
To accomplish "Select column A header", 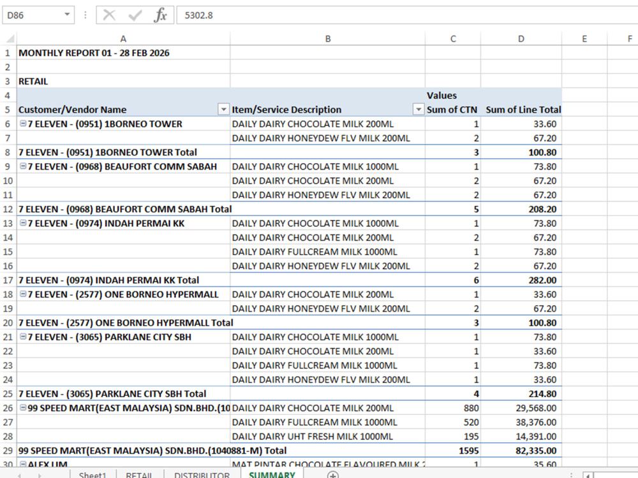I will click(123, 39).
